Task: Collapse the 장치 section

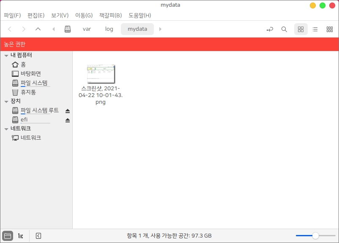Action: (x=6, y=102)
